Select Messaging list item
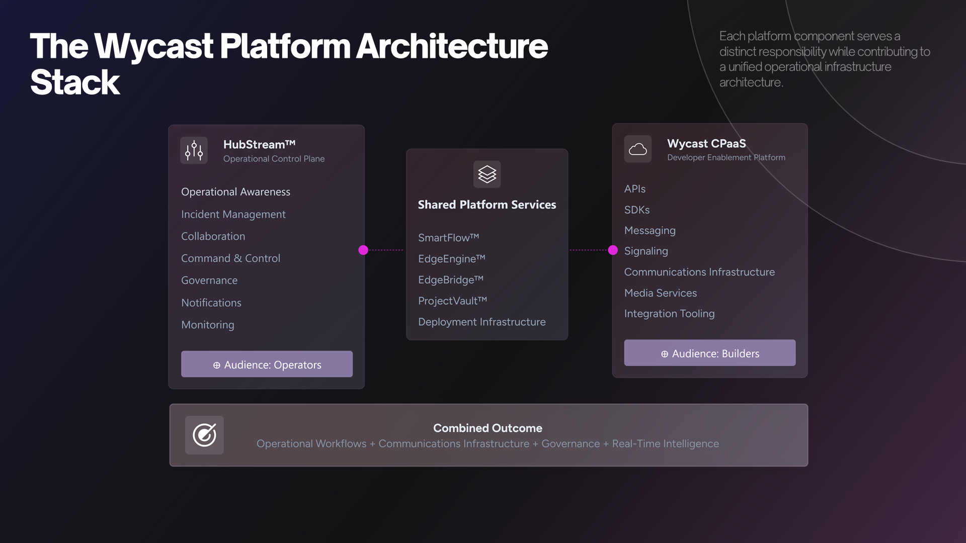This screenshot has height=543, width=966. click(x=650, y=231)
